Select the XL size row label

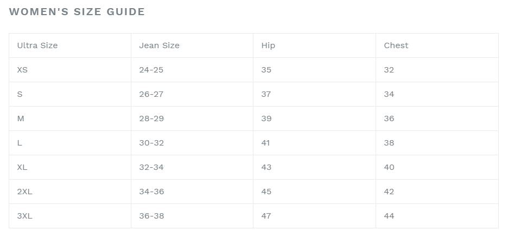22,167
